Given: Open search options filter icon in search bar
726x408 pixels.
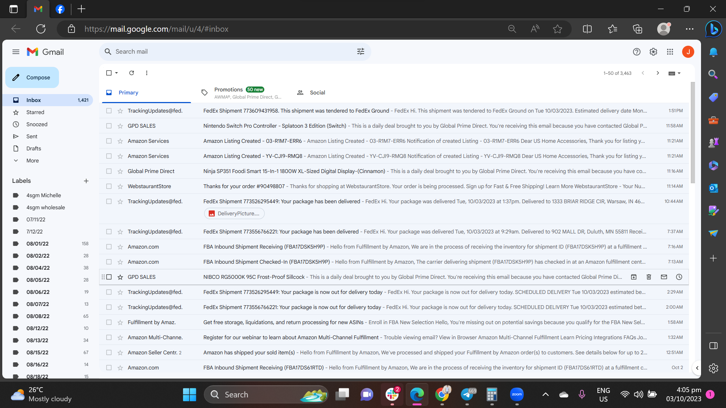Looking at the screenshot, I should pos(361,52).
